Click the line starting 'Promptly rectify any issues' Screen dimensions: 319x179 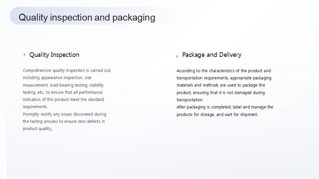(65, 114)
